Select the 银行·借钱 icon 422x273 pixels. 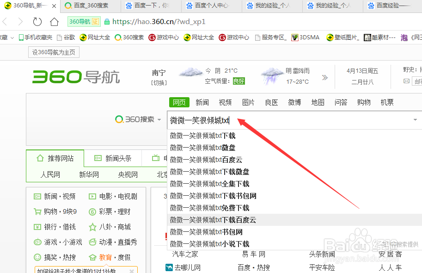click(x=37, y=226)
